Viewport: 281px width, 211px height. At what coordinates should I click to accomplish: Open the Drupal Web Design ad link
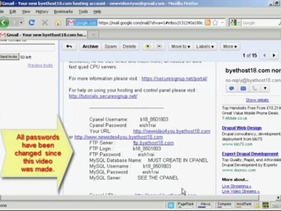pos(242,128)
